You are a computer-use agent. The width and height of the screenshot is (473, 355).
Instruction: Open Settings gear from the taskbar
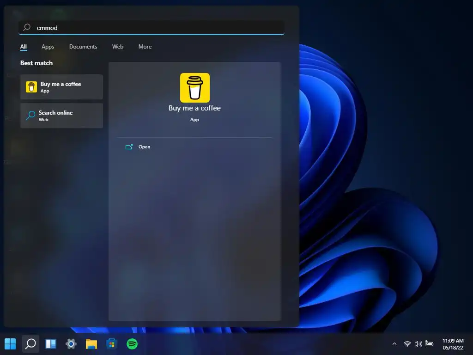(71, 344)
